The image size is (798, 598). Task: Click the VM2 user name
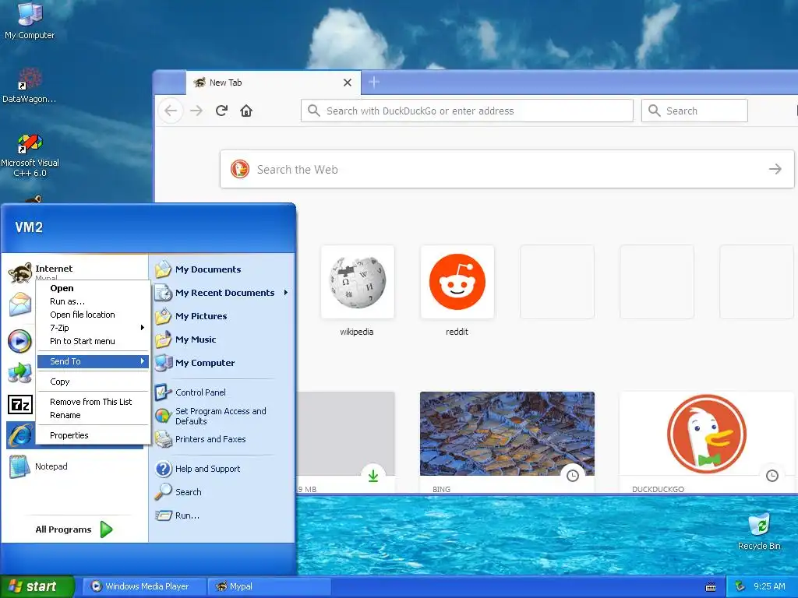[x=29, y=227]
